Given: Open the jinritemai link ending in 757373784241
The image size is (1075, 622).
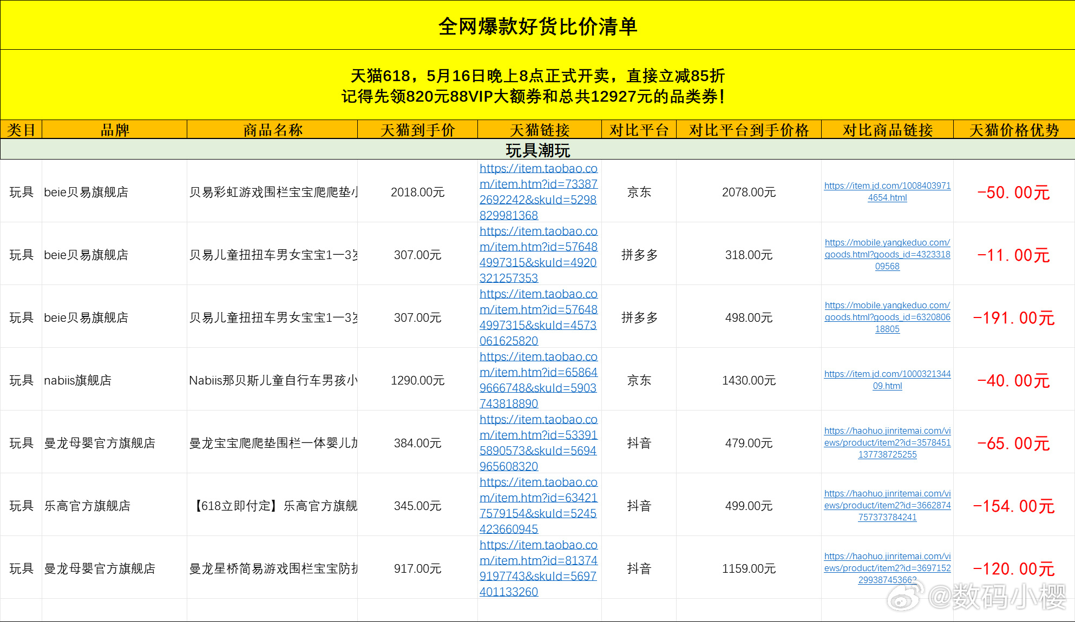Looking at the screenshot, I should click(887, 505).
